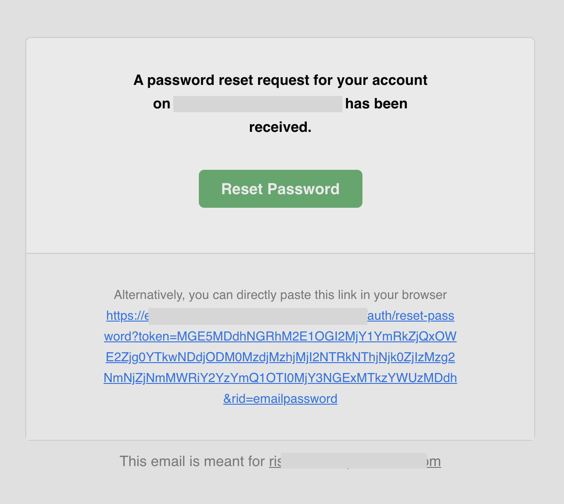Open the https:// reset link first line
The width and height of the screenshot is (564, 504).
point(280,316)
